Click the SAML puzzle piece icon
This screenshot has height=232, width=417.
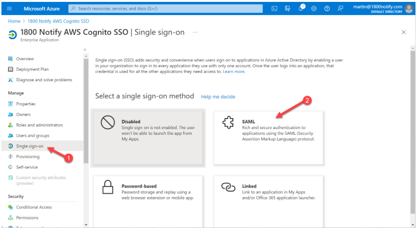[x=228, y=123]
